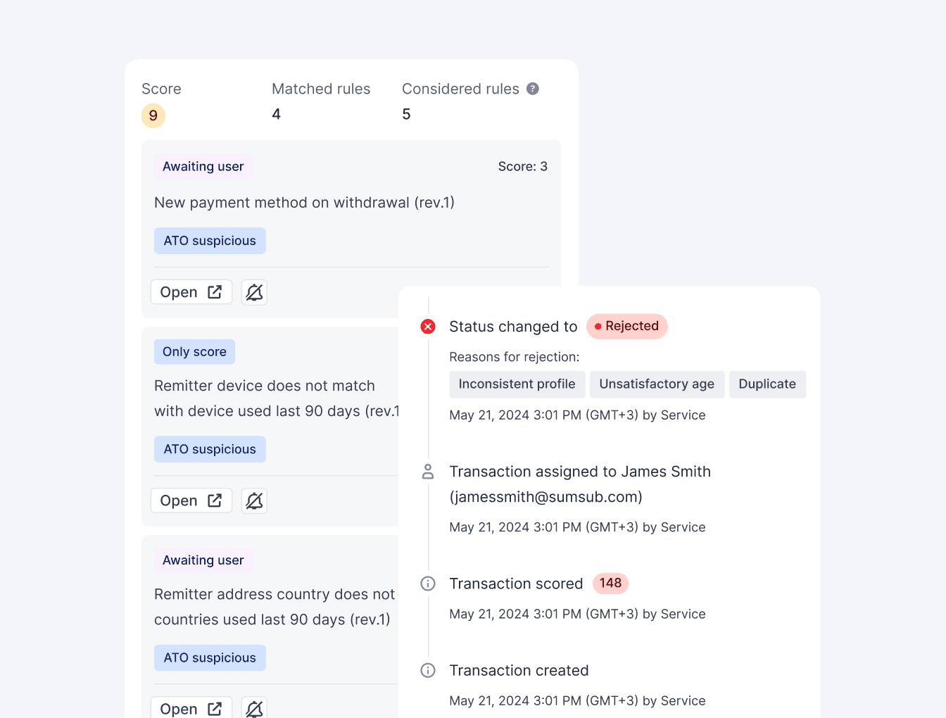
Task: Click the 148 transaction score badge
Action: coord(610,584)
